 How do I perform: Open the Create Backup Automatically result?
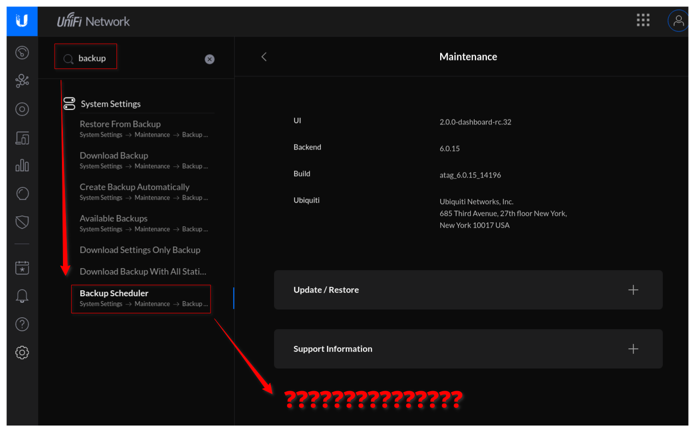tap(134, 187)
